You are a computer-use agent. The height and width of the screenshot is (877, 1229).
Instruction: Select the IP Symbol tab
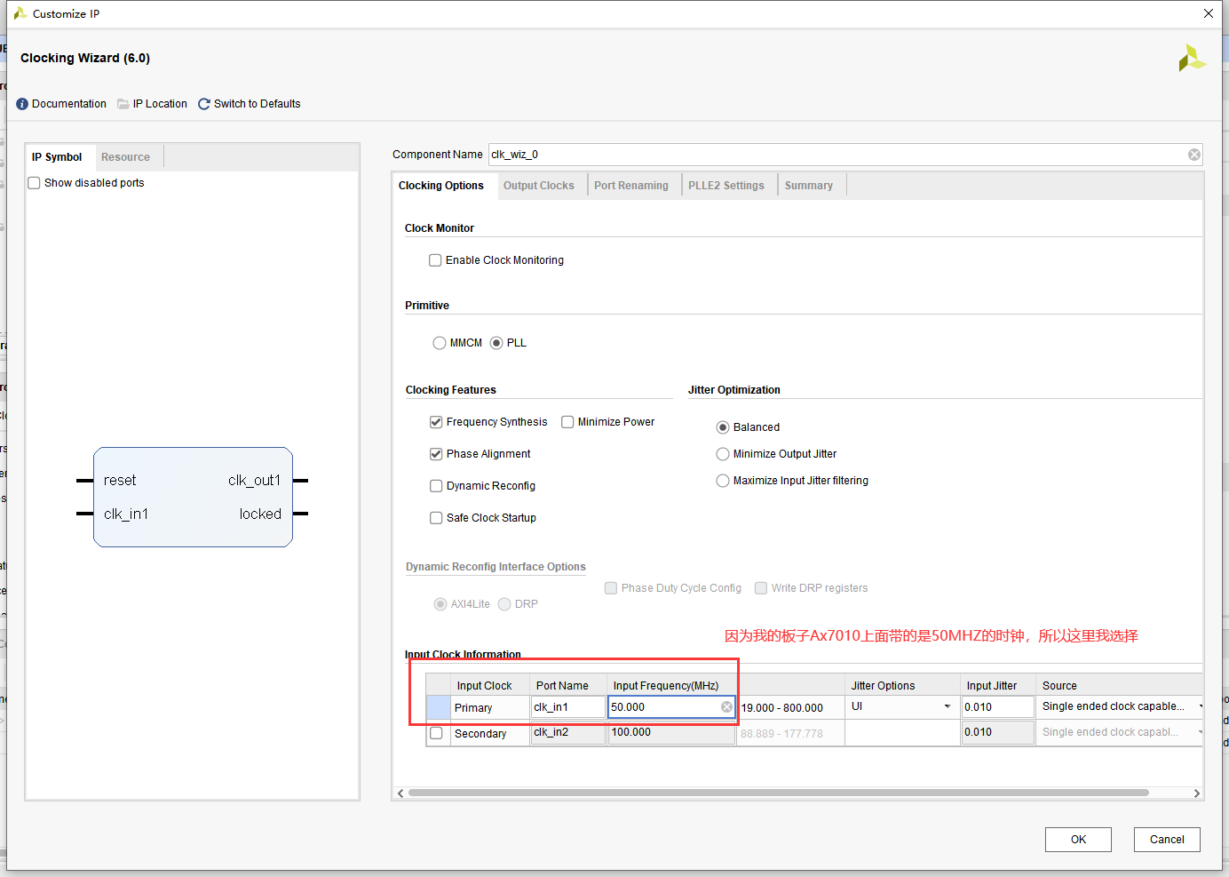[x=57, y=157]
